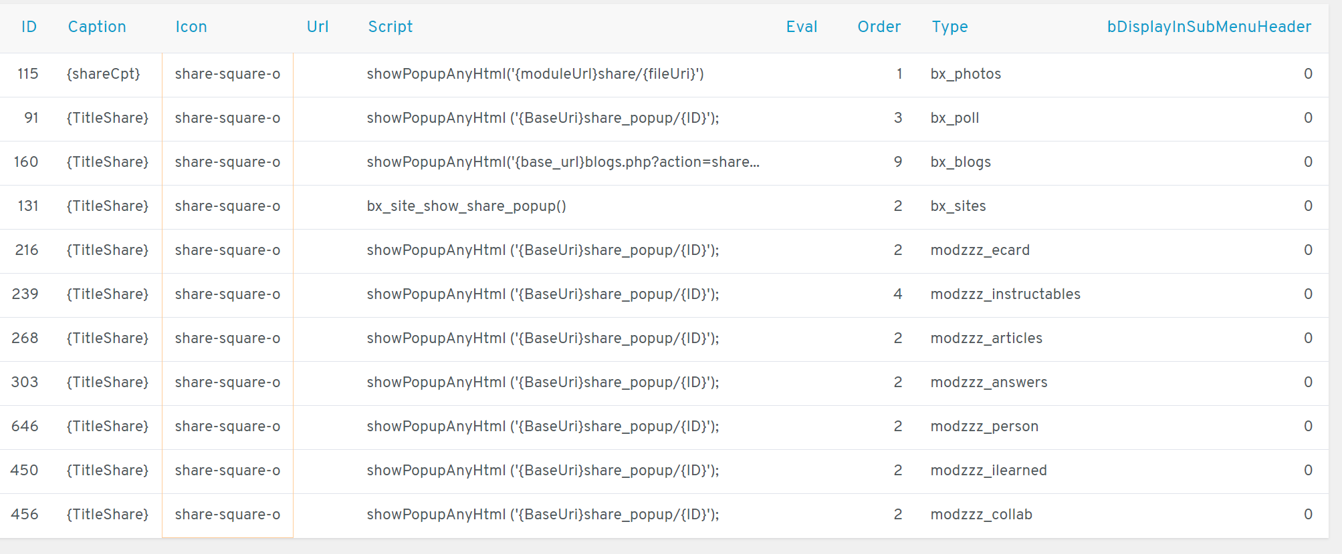Sort by the Url column header

coord(318,27)
